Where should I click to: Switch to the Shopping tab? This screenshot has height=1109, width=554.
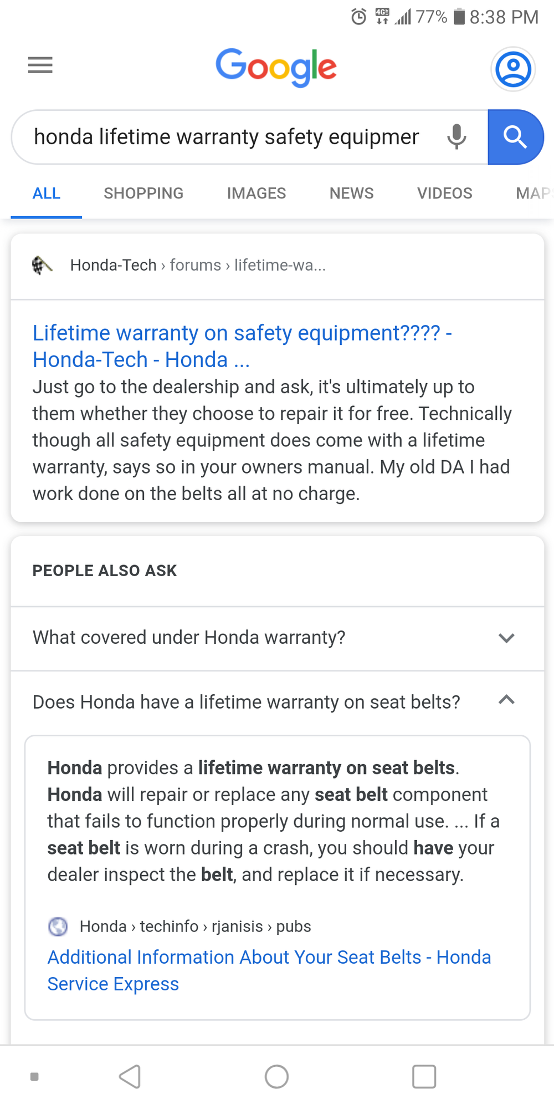coord(143,194)
